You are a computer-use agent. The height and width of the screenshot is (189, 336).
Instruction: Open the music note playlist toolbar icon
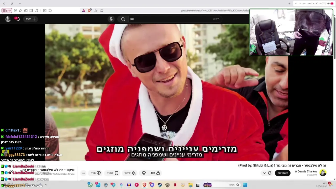point(36,10)
